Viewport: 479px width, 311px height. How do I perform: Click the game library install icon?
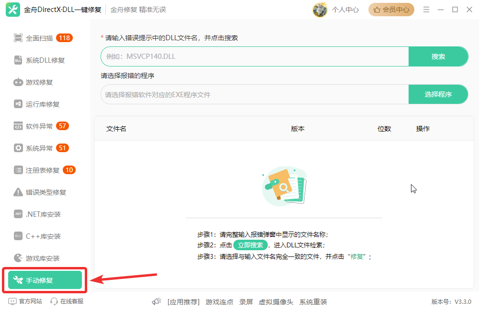[18, 258]
